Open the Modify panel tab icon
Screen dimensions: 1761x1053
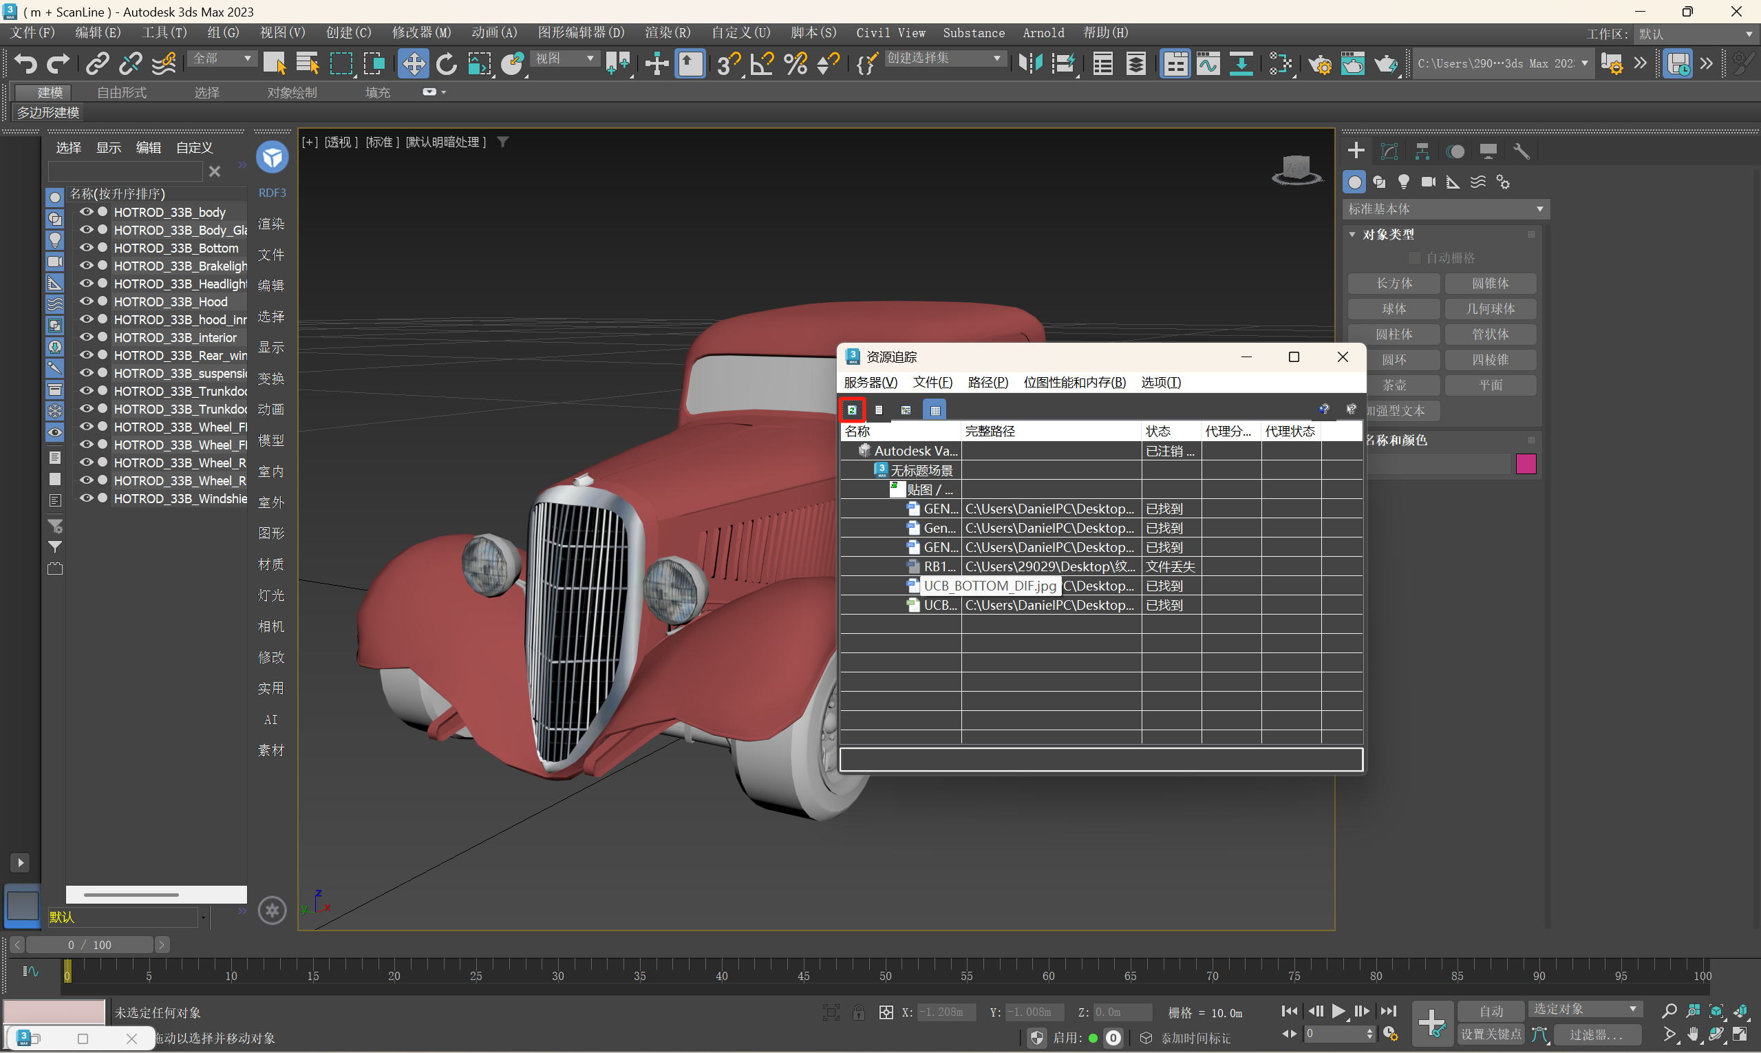1389,151
